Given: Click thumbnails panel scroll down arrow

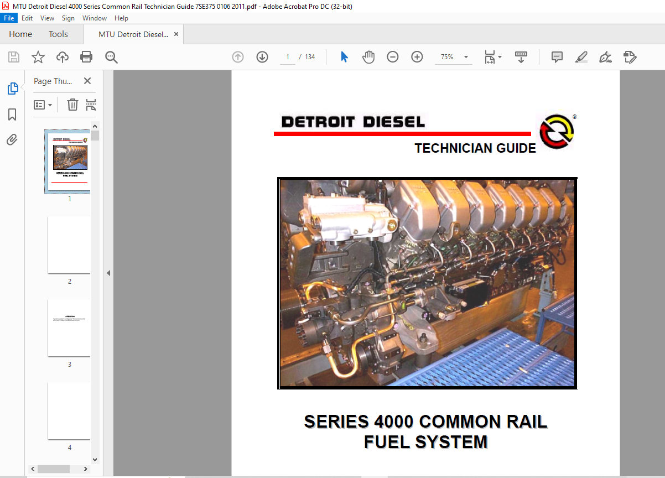Looking at the screenshot, I should [x=95, y=459].
